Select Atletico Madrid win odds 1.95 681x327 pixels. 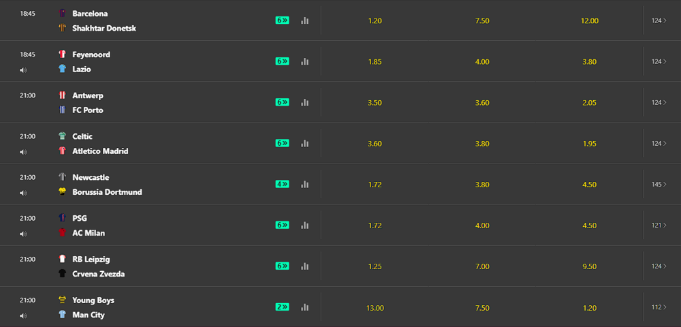[589, 144]
